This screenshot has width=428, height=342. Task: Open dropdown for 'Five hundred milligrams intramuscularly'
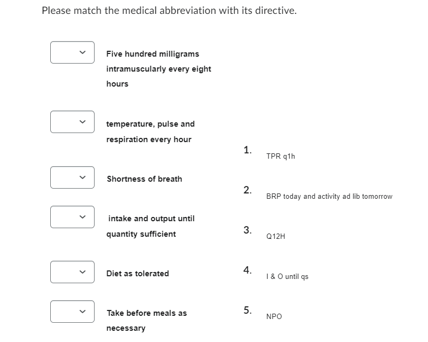(x=73, y=52)
